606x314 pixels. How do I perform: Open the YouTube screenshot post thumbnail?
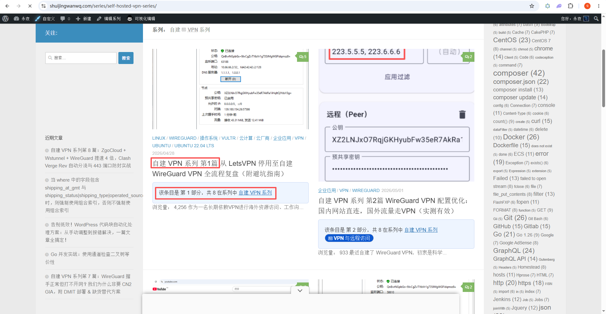tap(230, 287)
